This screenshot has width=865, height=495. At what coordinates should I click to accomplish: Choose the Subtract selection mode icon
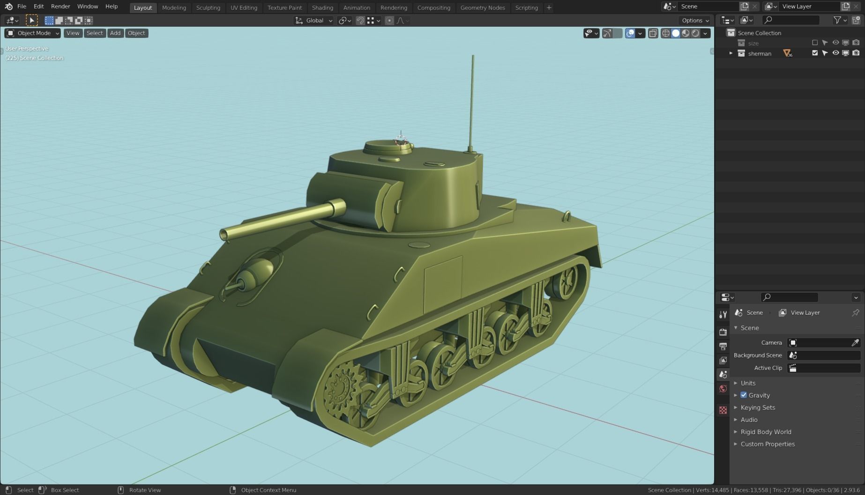point(69,20)
